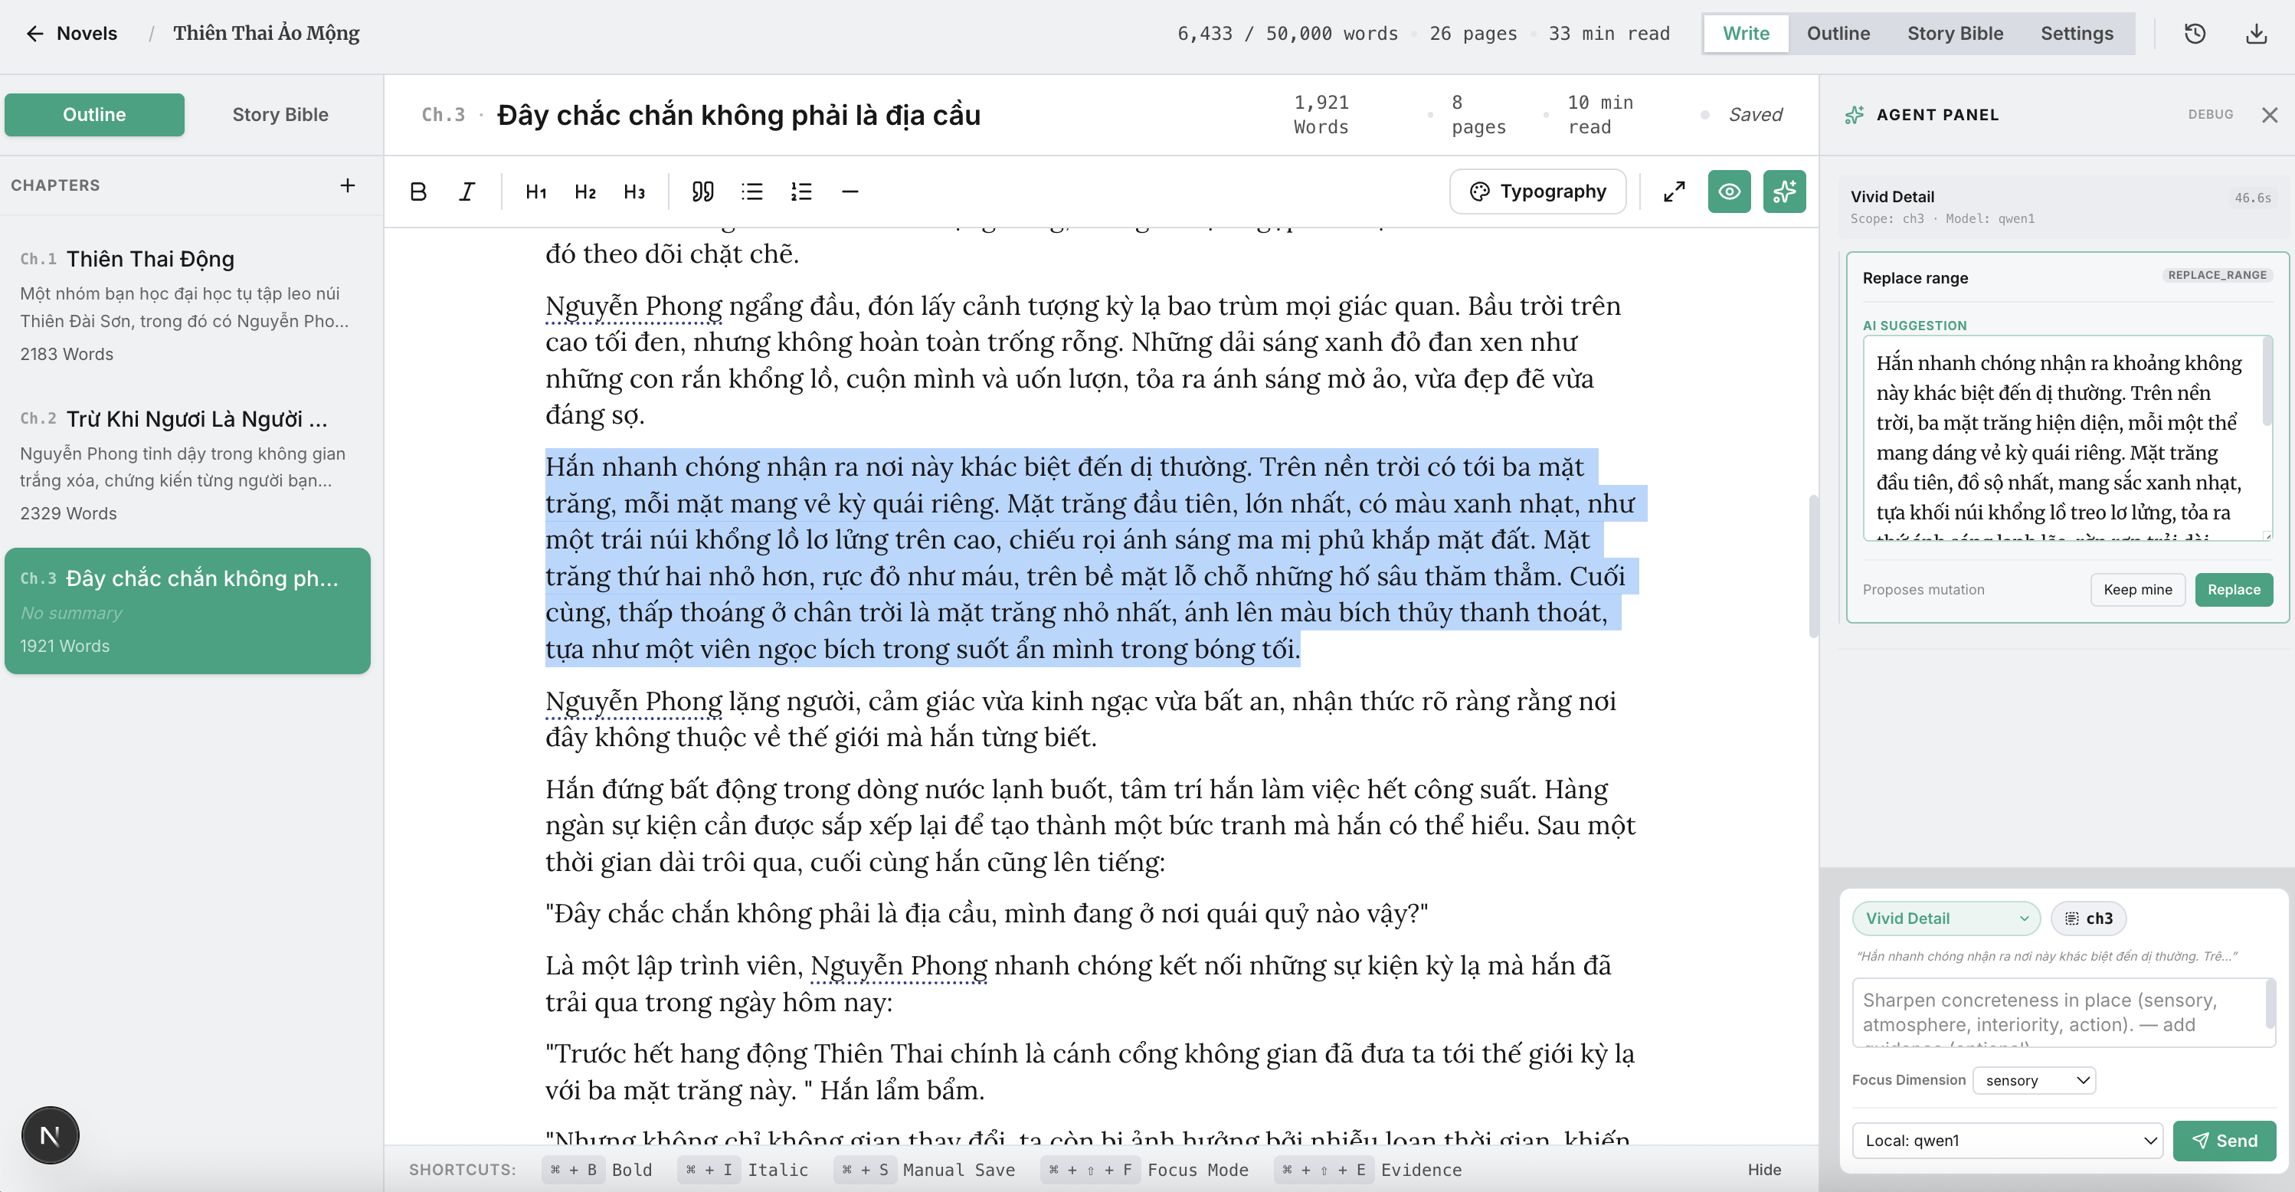Click Replace to accept AI suggestion
This screenshot has height=1192, width=2295.
pos(2234,590)
